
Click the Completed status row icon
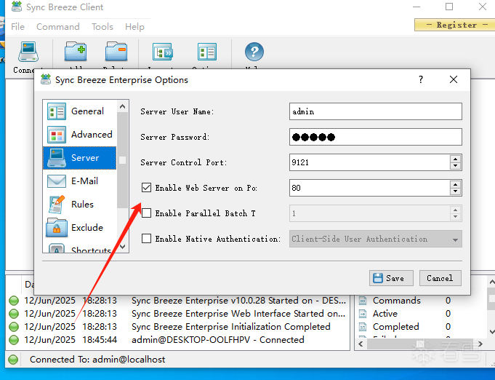363,327
